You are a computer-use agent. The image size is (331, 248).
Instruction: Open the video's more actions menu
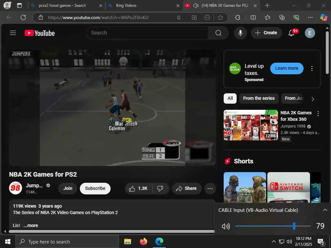pyautogui.click(x=210, y=189)
